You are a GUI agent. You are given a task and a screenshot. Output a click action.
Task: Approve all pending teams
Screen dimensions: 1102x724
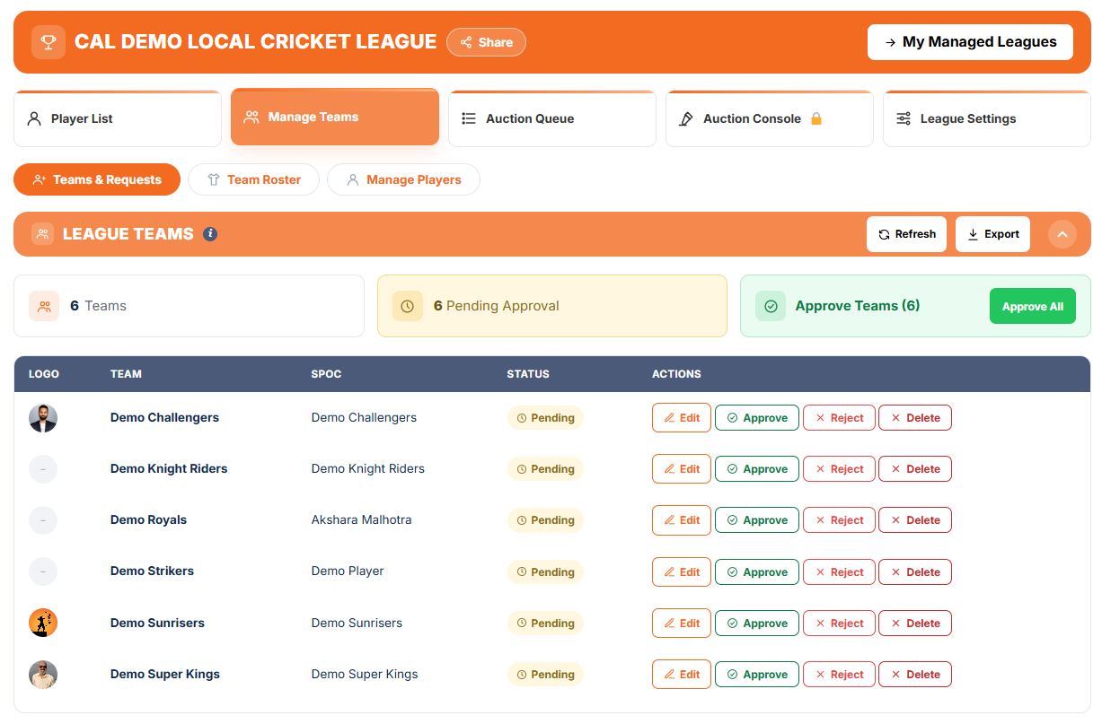click(x=1033, y=306)
